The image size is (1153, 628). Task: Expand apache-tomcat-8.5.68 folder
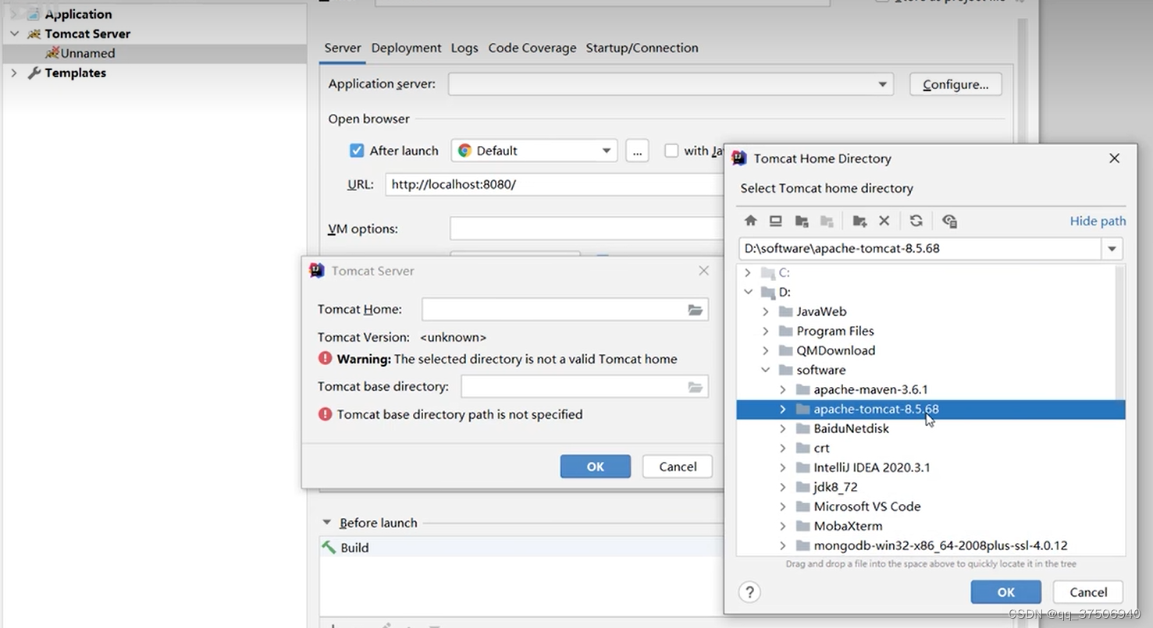(x=782, y=409)
